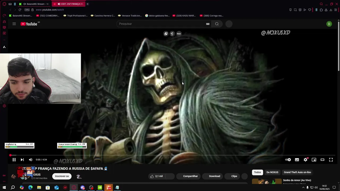The height and width of the screenshot is (191, 340).
Task: Turn on subtitles/closed captions
Action: pyautogui.click(x=297, y=160)
